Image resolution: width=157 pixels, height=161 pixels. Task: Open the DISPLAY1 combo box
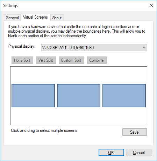pyautogui.click(x=94, y=48)
